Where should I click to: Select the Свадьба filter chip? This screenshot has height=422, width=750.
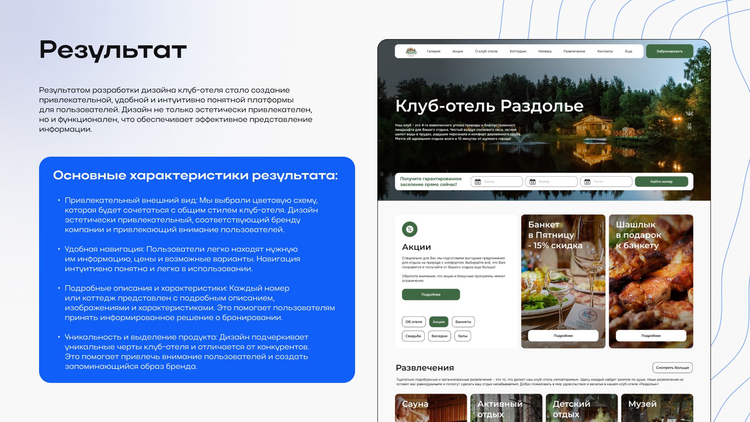pyautogui.click(x=413, y=336)
